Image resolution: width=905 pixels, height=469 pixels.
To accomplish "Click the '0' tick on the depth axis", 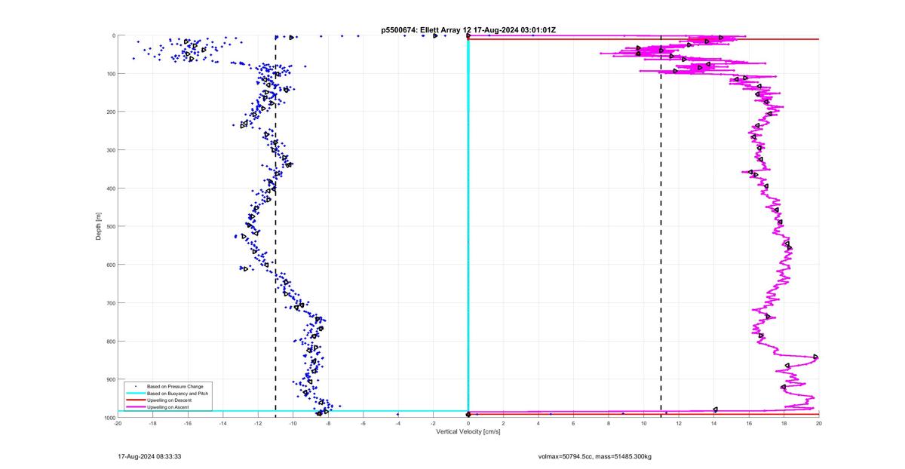I will click(x=113, y=35).
